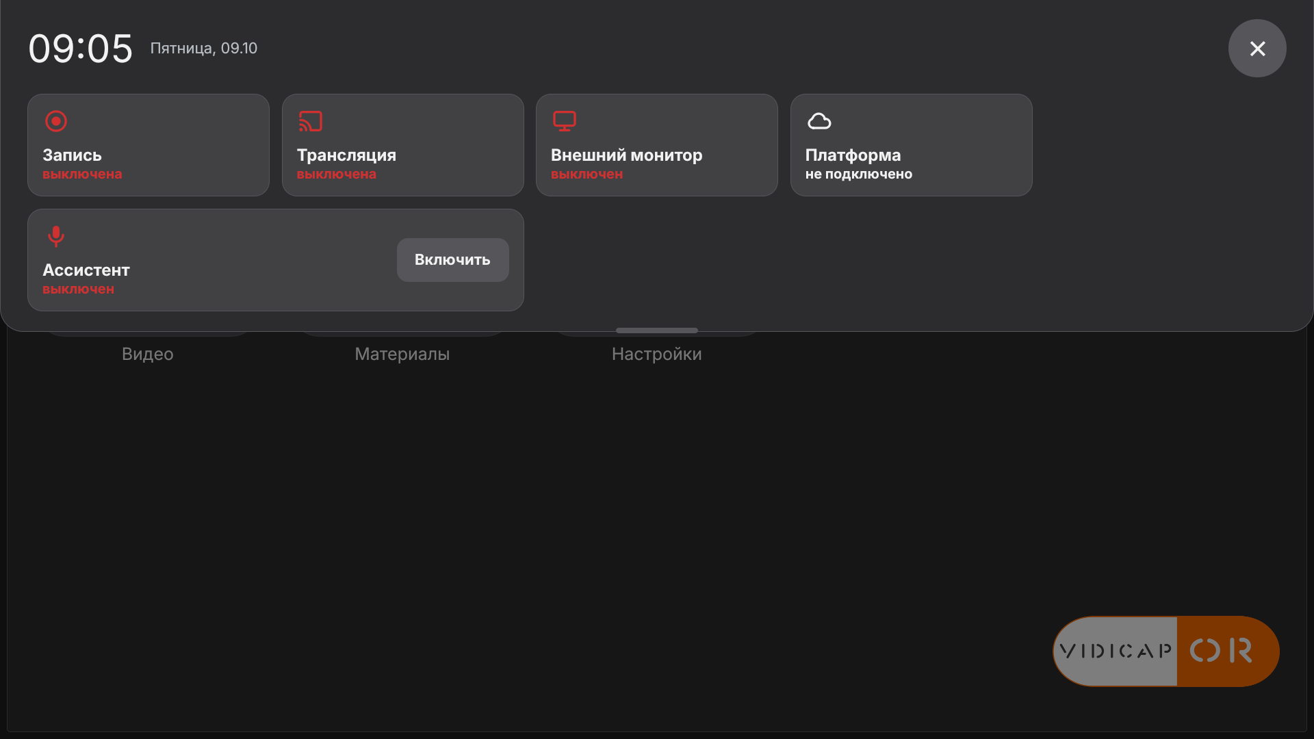Click the monitor icon on Внешний монитор card

pos(565,121)
